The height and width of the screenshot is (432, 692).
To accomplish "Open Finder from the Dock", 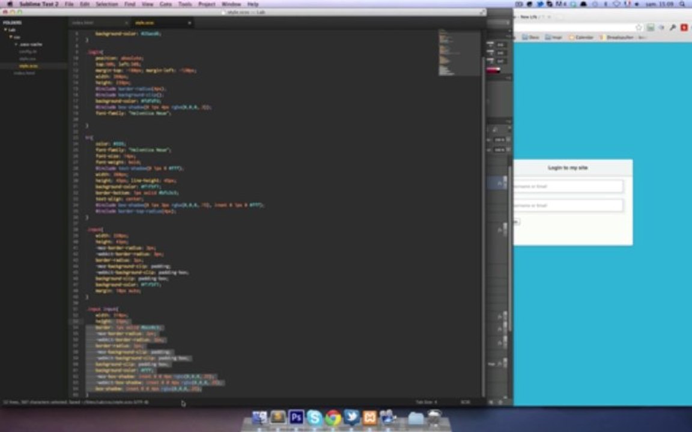I will 259,417.
